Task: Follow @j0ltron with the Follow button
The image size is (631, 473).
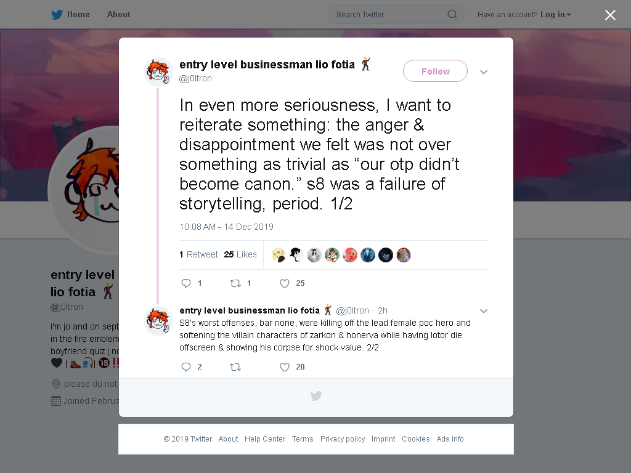Action: [436, 71]
